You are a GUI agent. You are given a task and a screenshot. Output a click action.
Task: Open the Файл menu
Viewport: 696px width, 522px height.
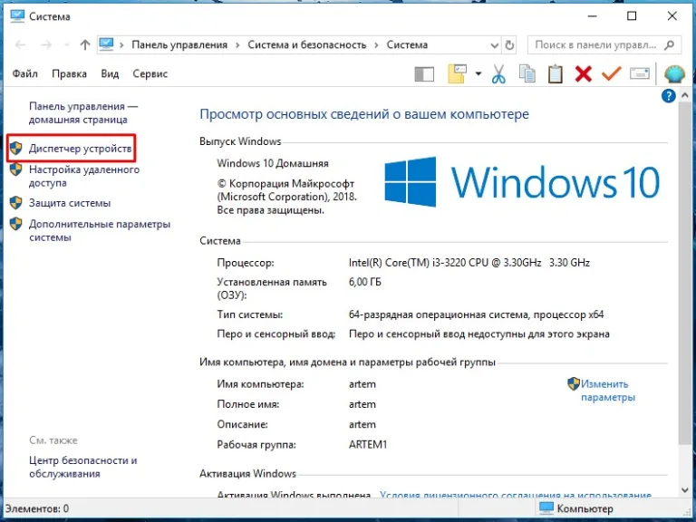tap(24, 73)
